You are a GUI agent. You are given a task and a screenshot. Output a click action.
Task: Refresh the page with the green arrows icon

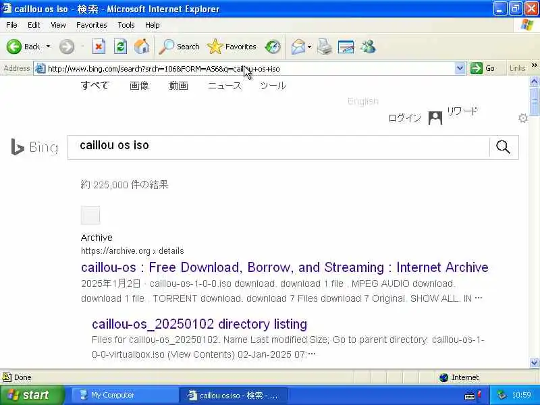pos(121,47)
